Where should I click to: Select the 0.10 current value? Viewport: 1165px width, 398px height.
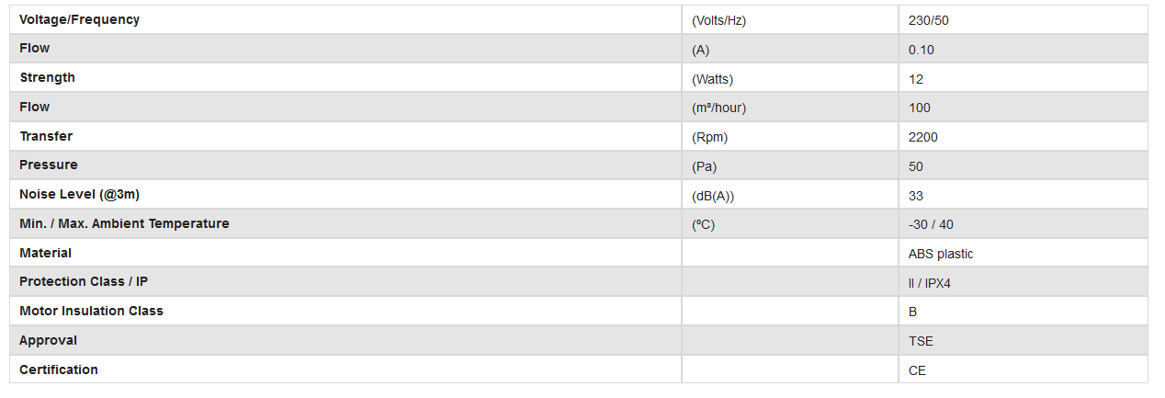[x=921, y=50]
